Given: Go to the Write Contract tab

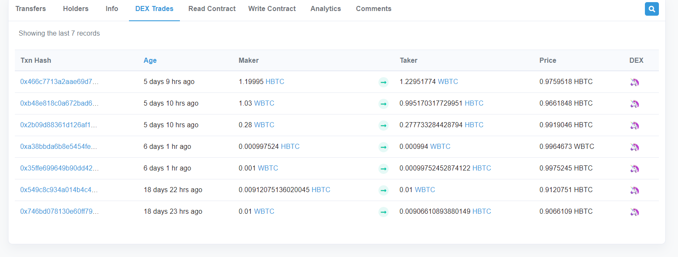Looking at the screenshot, I should (272, 8).
